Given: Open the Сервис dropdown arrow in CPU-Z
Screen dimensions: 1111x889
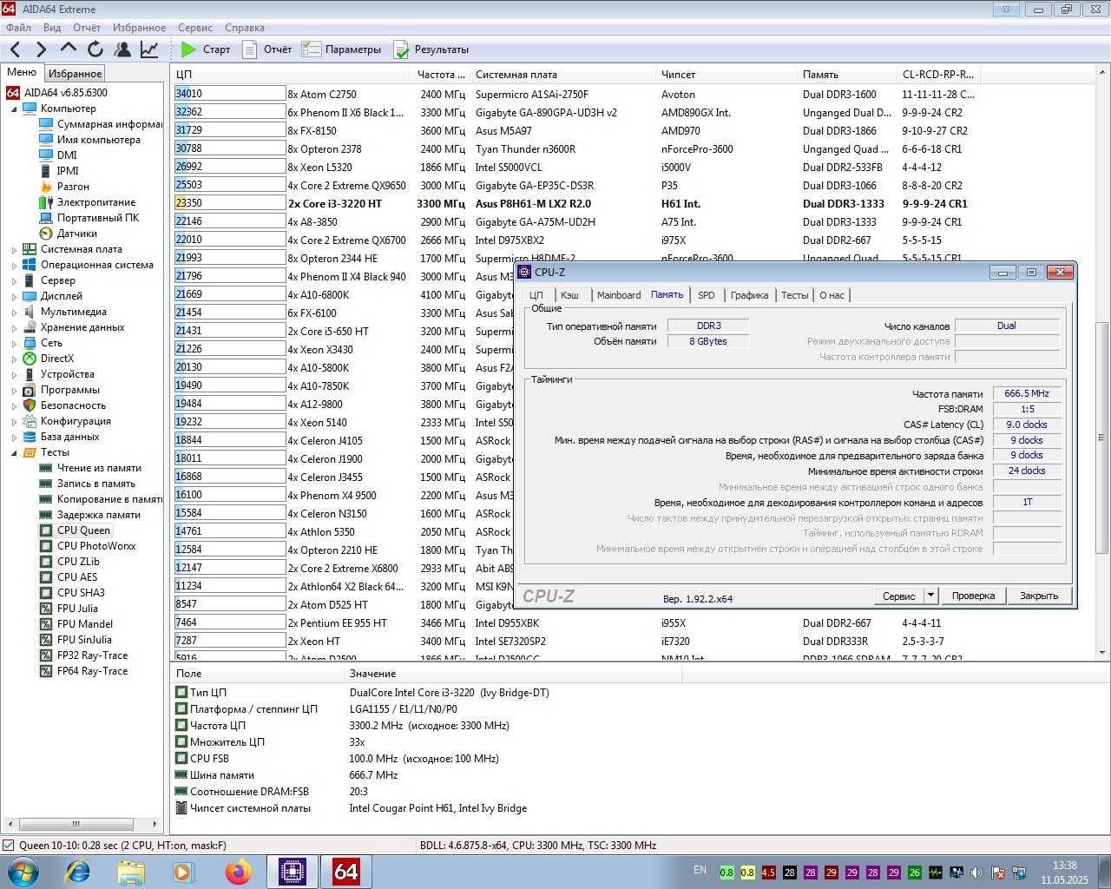Looking at the screenshot, I should click(931, 596).
